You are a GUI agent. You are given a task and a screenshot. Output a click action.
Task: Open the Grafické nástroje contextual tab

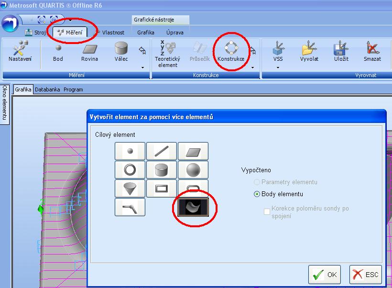[x=161, y=20]
